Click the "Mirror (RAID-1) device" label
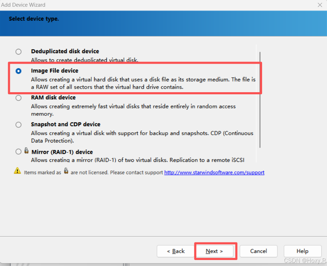The image size is (327, 266). tap(62, 152)
